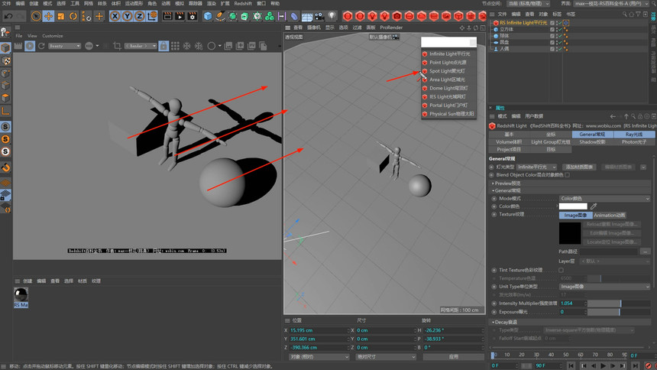Image resolution: width=657 pixels, height=370 pixels.
Task: Click the Animation动画 texture button
Action: [x=610, y=216]
